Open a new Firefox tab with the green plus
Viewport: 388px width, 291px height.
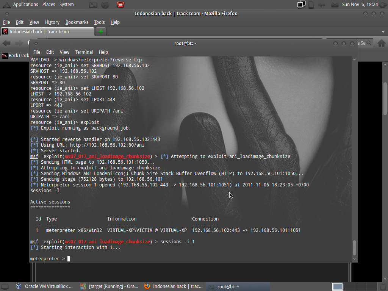[101, 32]
